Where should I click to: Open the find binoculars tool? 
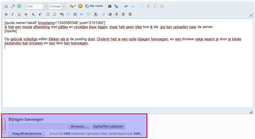coord(110,6)
